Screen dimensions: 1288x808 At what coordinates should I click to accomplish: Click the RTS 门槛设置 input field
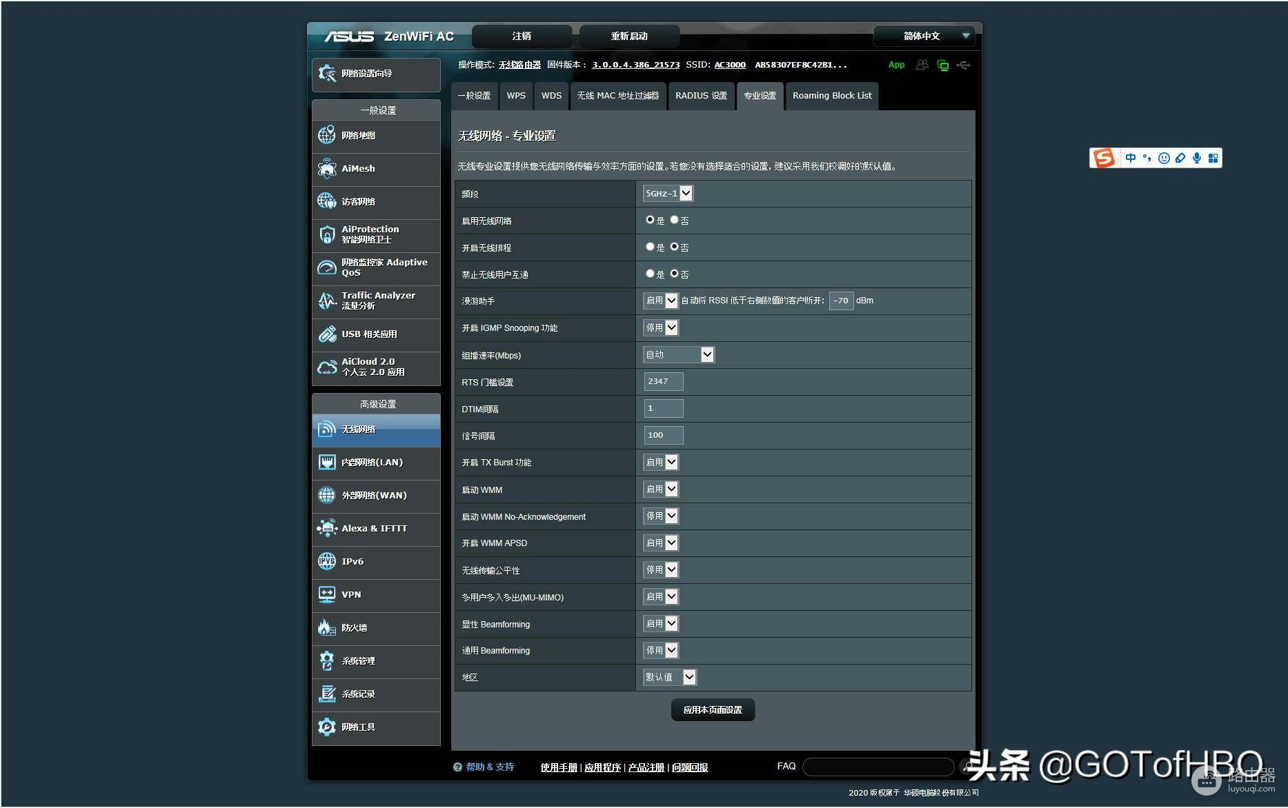pyautogui.click(x=663, y=381)
